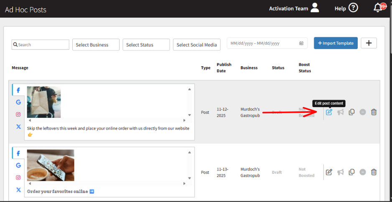The height and width of the screenshot is (202, 392).
Task: Click the plus button to add post
Action: 369,43
